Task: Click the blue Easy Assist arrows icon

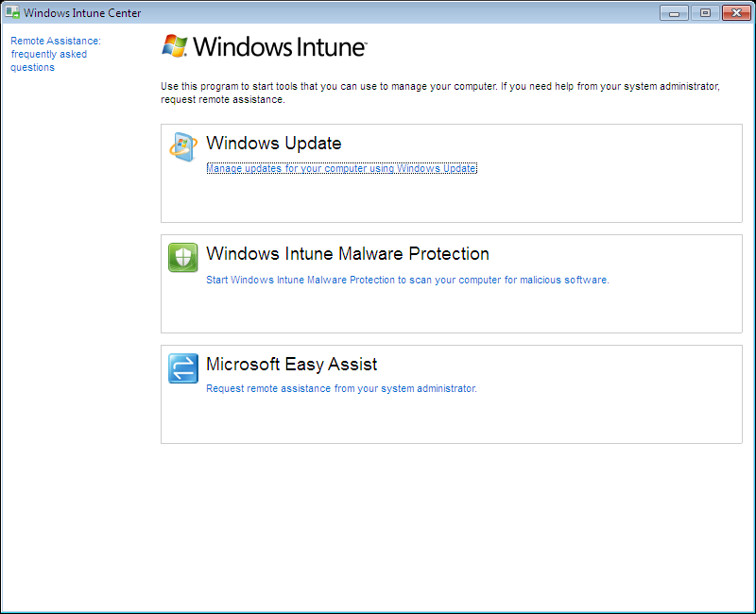Action: 183,367
